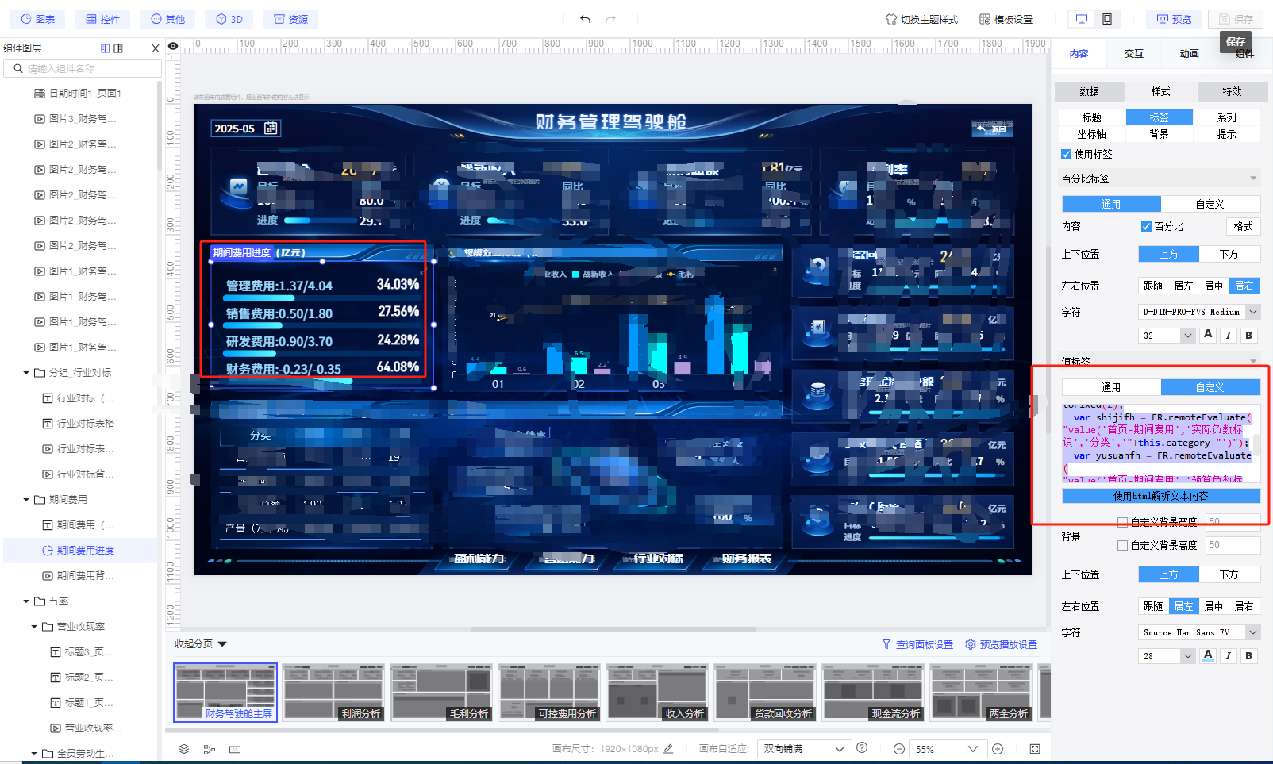Open 查询面板设置 query panel settings
Image resolution: width=1273 pixels, height=764 pixels.
[x=917, y=644]
